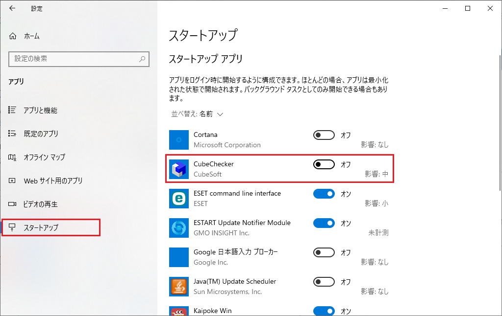This screenshot has width=502, height=316.
Task: Click the ESTART Update Notifier icon
Action: pos(179,228)
